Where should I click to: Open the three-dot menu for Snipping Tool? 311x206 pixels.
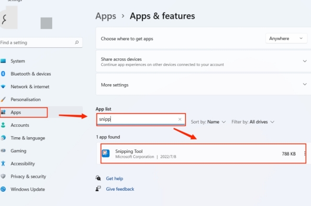tap(304, 153)
